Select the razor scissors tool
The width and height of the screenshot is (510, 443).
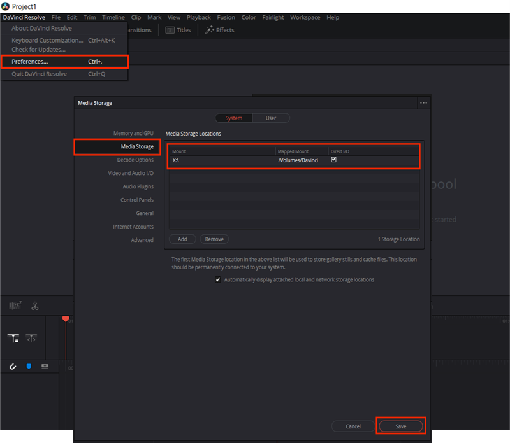coord(35,306)
